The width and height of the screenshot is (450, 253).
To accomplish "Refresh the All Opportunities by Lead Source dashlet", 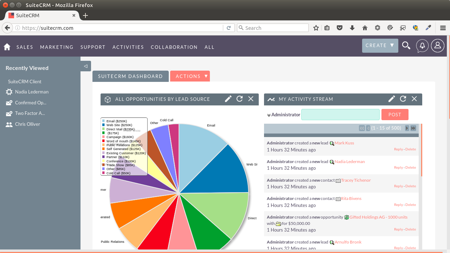I will click(x=239, y=99).
